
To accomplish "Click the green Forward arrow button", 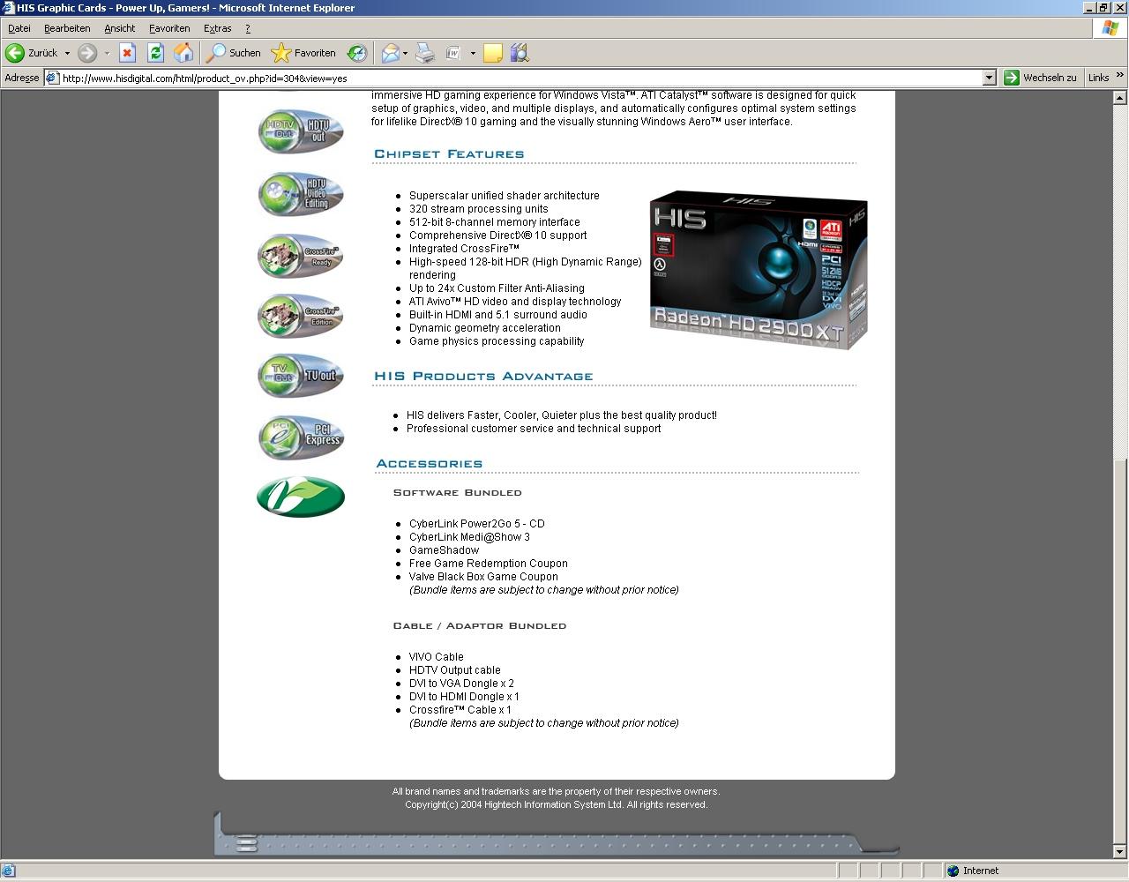I will (x=86, y=53).
